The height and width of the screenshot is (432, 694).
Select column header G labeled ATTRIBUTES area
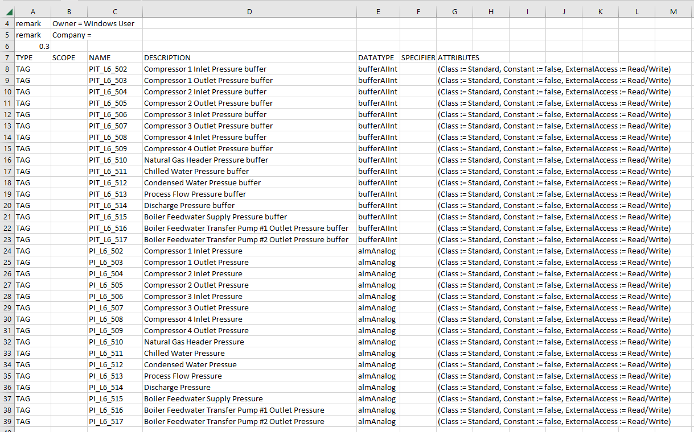coord(454,11)
